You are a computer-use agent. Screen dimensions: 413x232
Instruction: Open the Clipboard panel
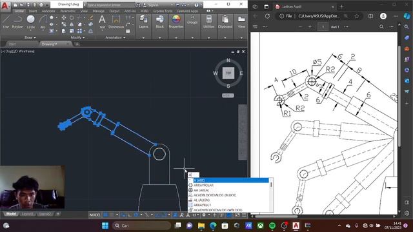pos(225,22)
